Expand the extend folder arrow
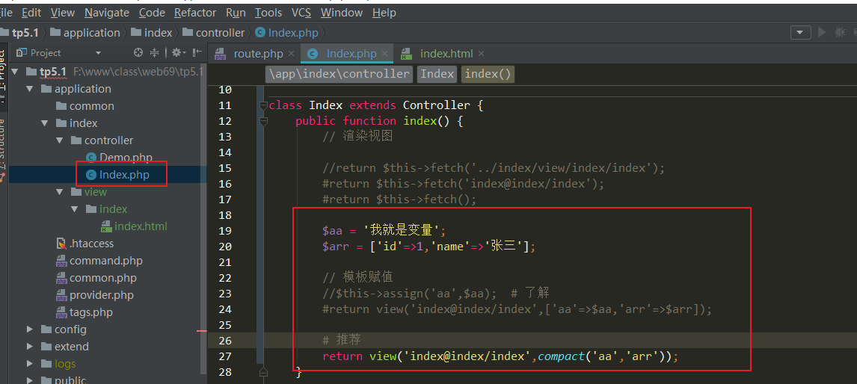857x384 pixels. pos(29,347)
